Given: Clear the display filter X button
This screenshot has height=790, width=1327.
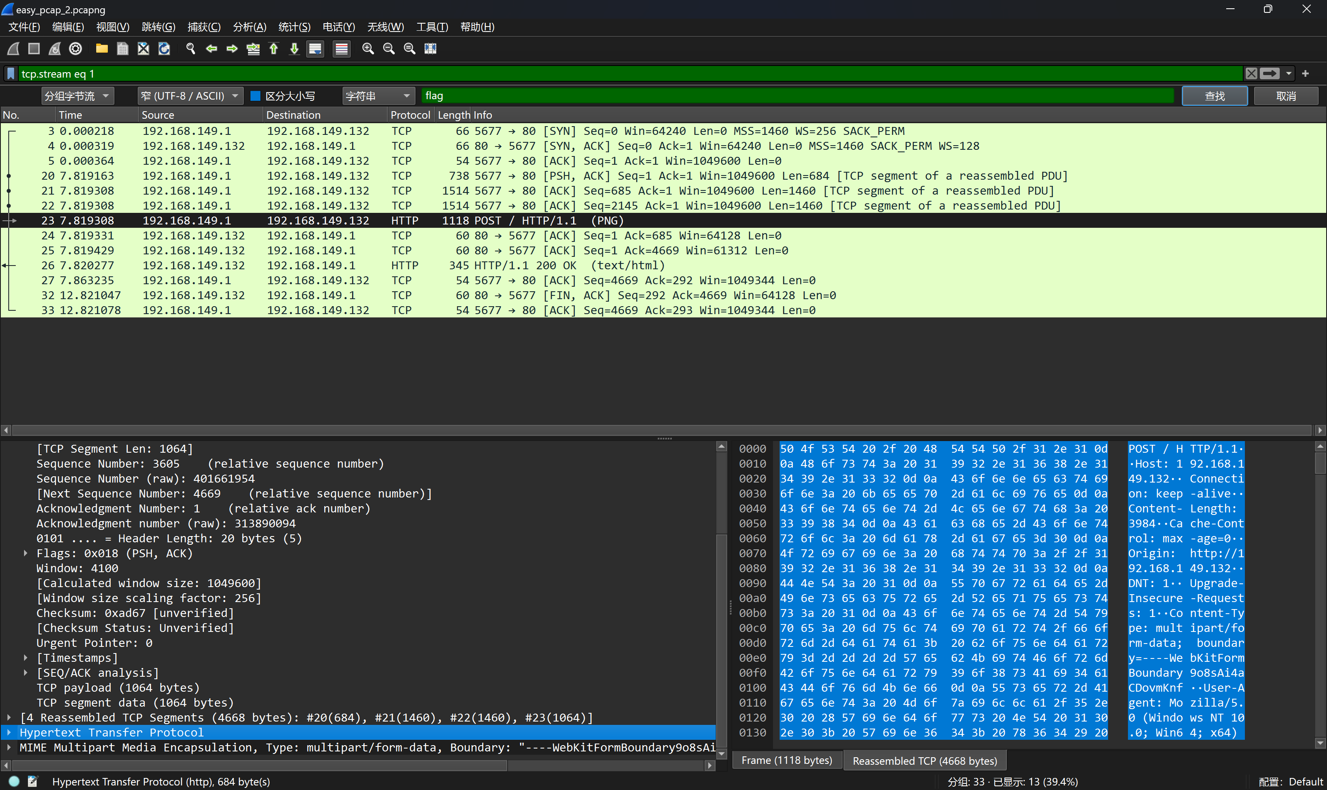Looking at the screenshot, I should point(1252,73).
